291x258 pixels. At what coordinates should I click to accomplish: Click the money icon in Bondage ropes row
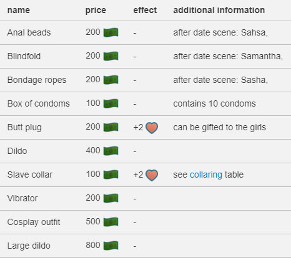point(111,80)
